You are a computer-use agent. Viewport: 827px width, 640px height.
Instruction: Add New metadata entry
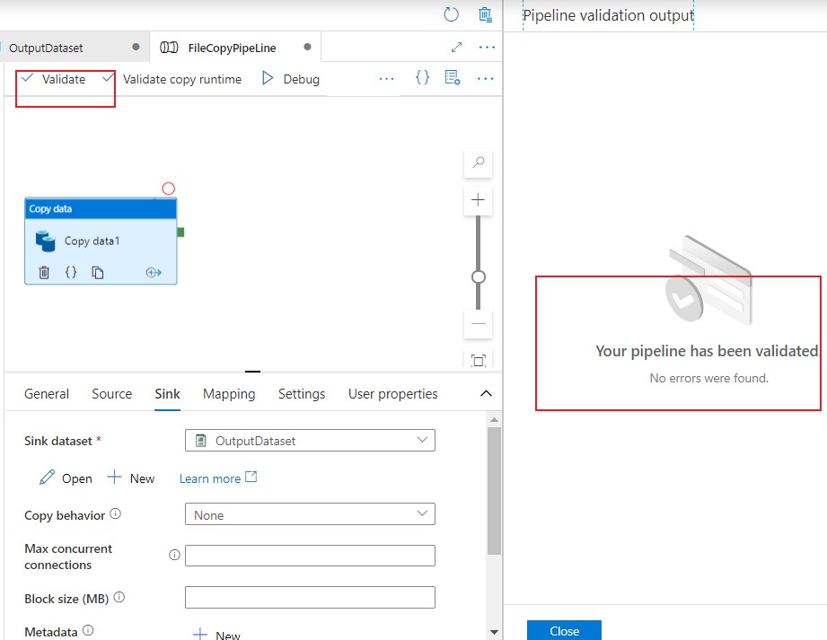(x=216, y=635)
